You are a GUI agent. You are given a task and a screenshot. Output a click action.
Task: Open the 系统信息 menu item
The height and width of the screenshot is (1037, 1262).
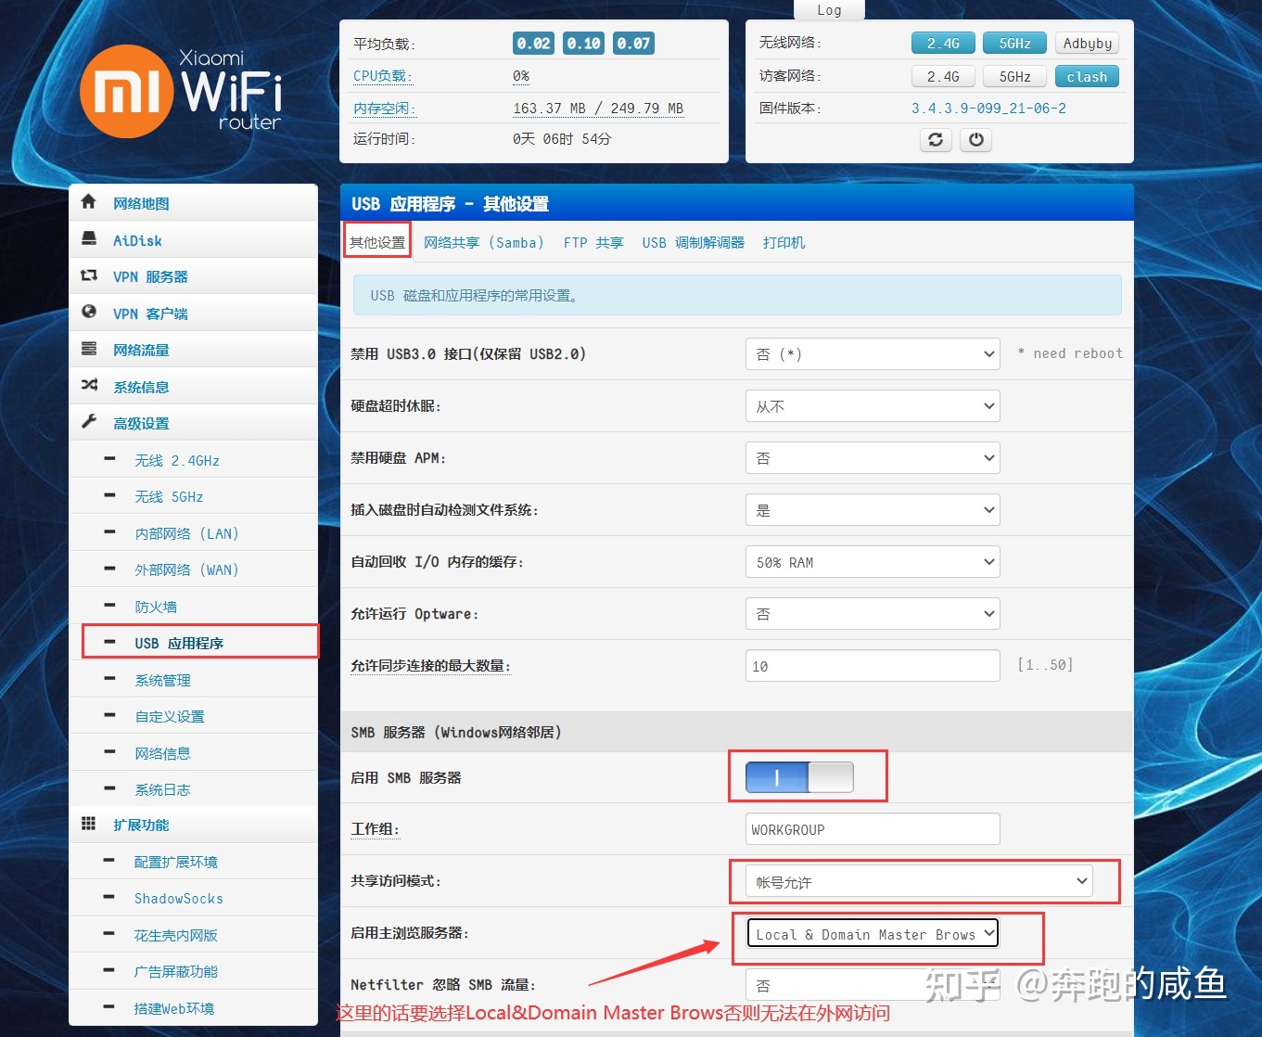tap(193, 386)
